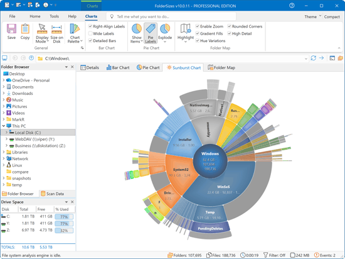
Task: Collapse the ribbon with the chevron
Action: click(x=339, y=48)
